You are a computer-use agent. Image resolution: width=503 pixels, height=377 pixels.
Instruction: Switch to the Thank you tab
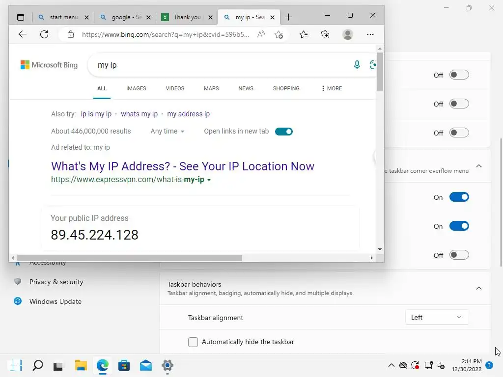[187, 17]
